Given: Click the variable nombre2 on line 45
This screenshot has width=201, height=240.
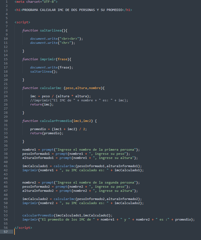Looking at the screenshot, I should click(29, 182).
